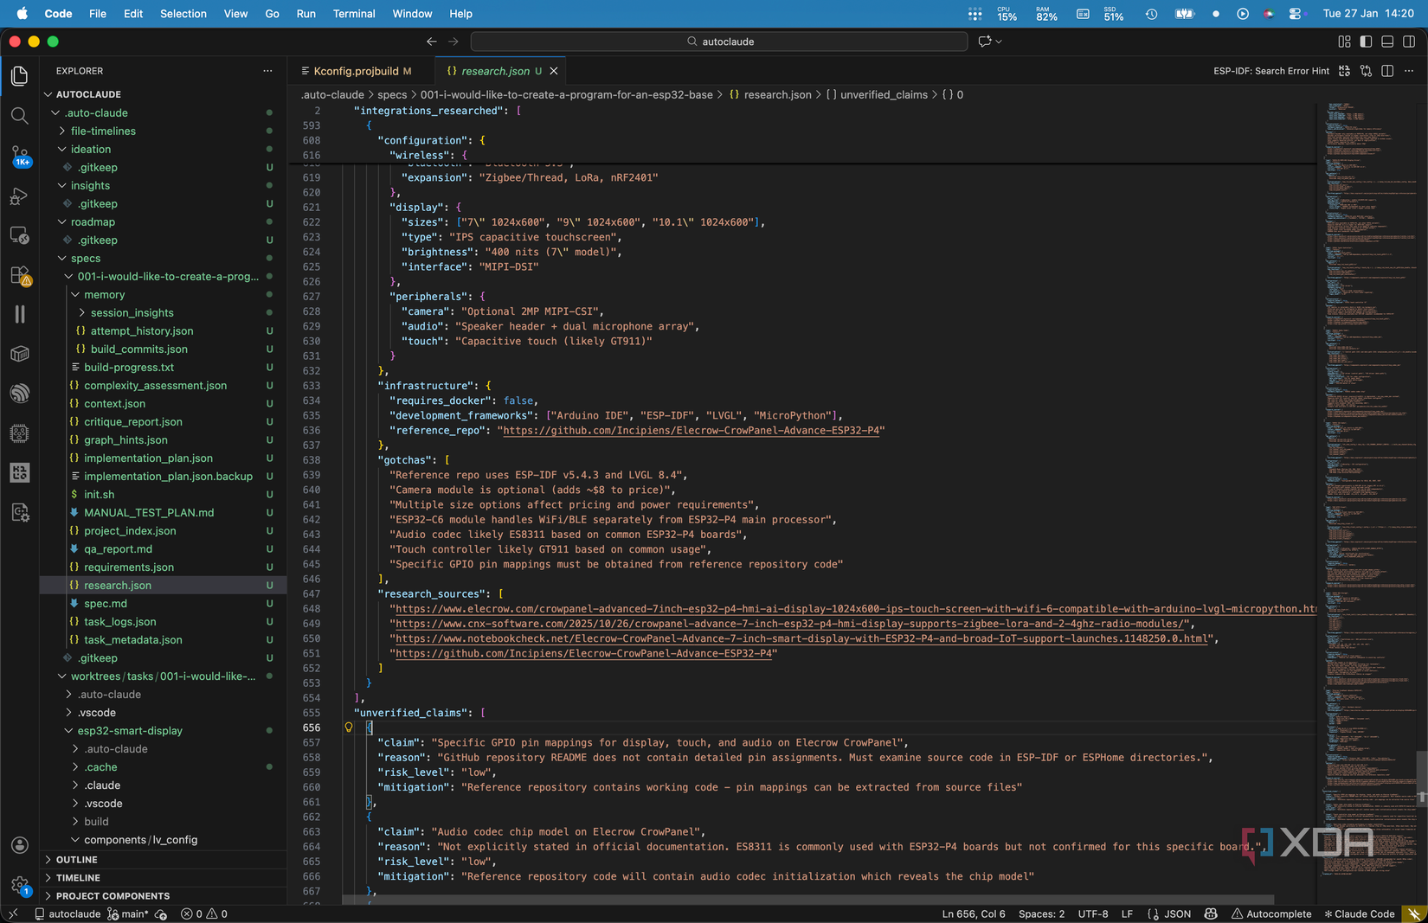
Task: Open the Accounts icon in activity bar
Action: click(x=19, y=845)
